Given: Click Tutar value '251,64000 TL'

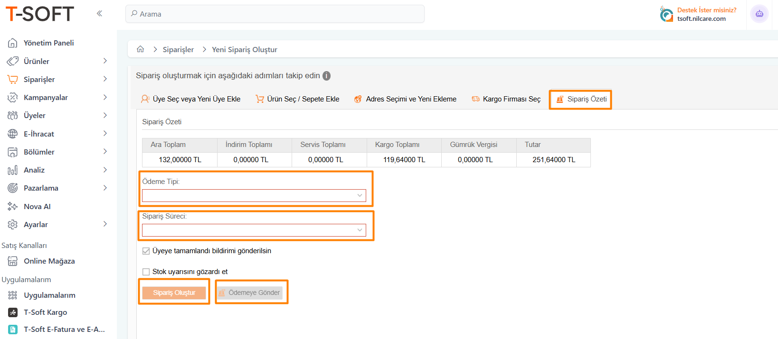Looking at the screenshot, I should (x=554, y=160).
